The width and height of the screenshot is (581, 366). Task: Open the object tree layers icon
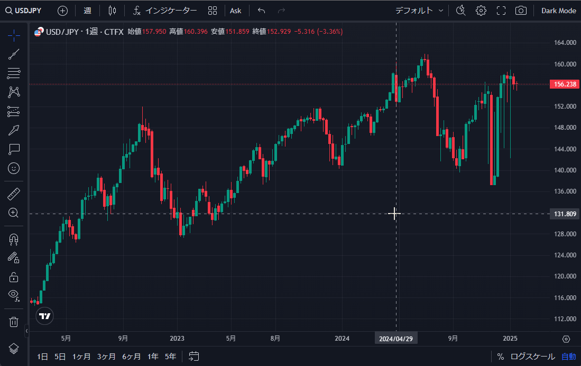pos(14,348)
